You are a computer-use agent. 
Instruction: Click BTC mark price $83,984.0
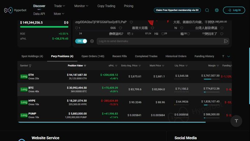[158, 89]
